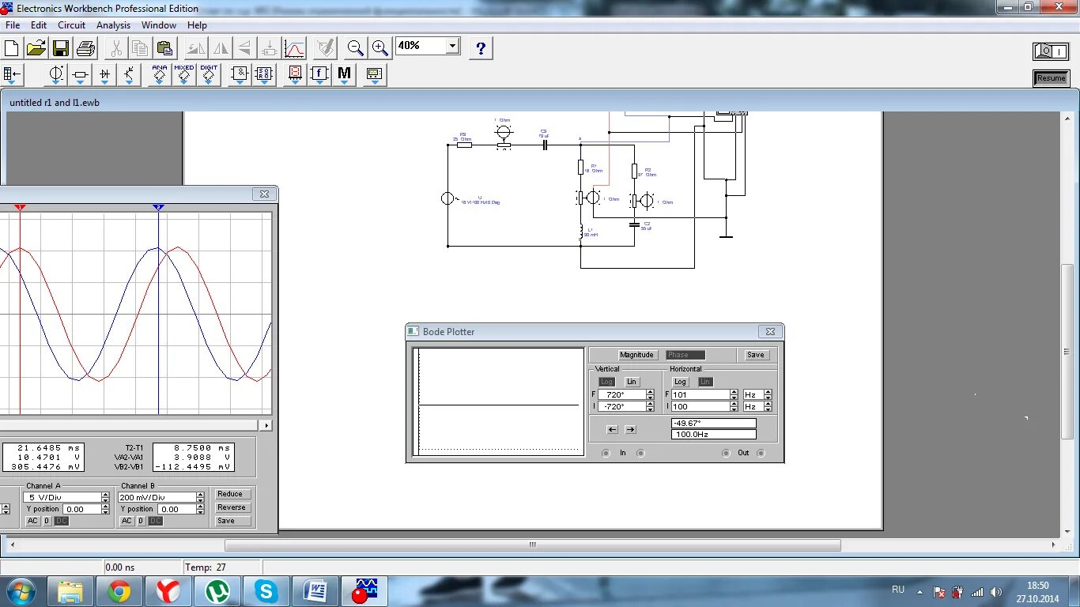The width and height of the screenshot is (1080, 607).
Task: Print the circuit with printer icon
Action: click(85, 48)
